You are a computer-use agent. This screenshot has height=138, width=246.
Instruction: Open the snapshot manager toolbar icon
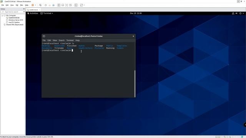pos(53,5)
